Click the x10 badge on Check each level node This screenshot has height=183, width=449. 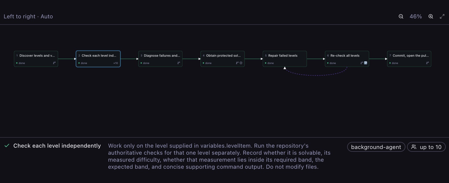[116, 63]
